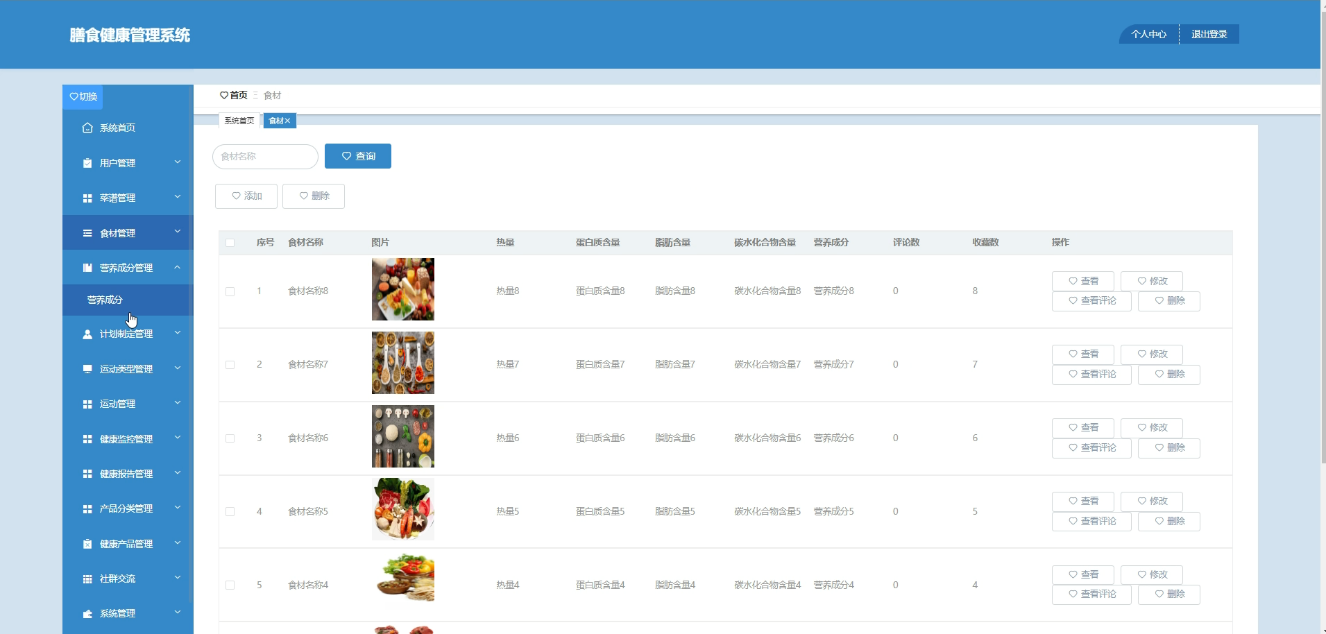Open the image thumbnail of 食材名称5
Screen dimensions: 1326x634
[x=403, y=509]
